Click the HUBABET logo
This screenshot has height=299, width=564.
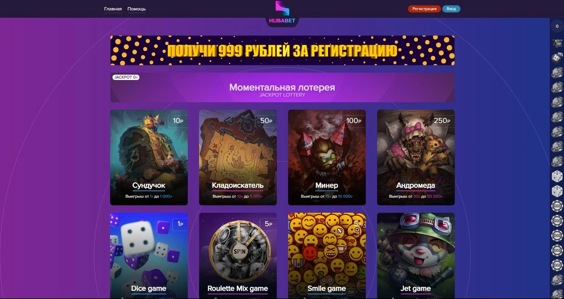click(x=282, y=13)
